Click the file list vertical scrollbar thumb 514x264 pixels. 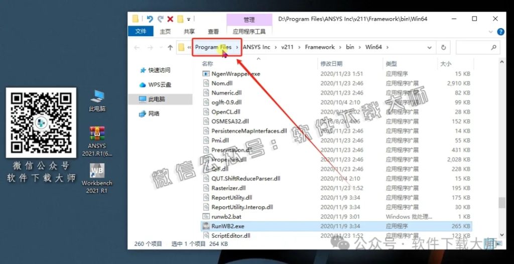[x=501, y=202]
